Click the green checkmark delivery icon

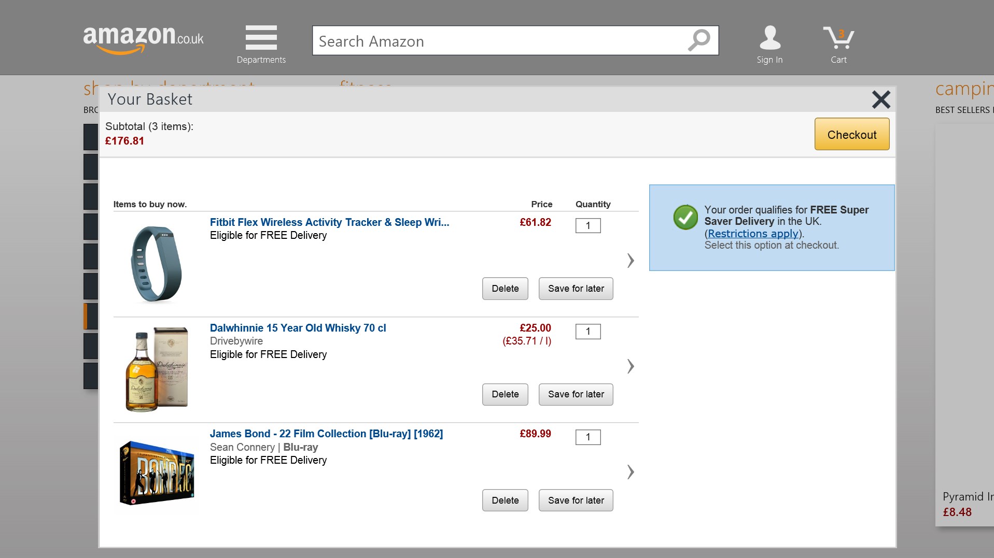pyautogui.click(x=685, y=218)
